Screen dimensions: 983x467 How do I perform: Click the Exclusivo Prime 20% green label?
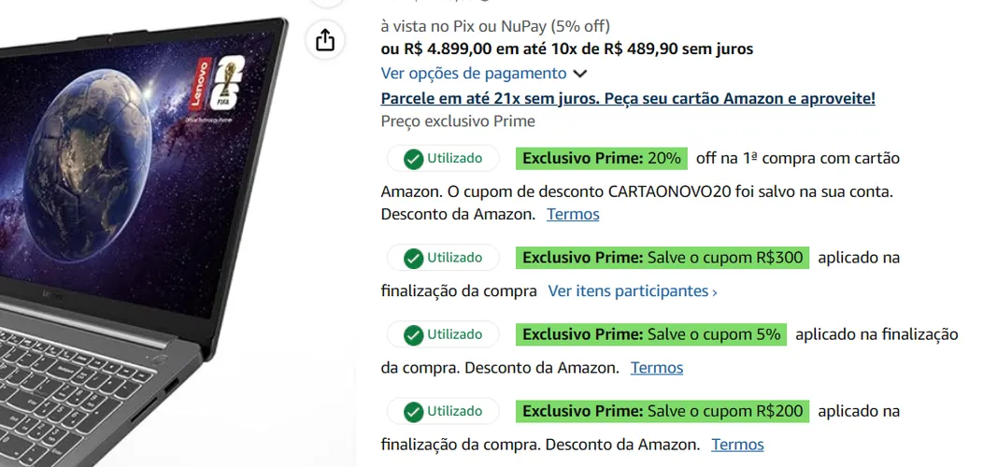601,159
